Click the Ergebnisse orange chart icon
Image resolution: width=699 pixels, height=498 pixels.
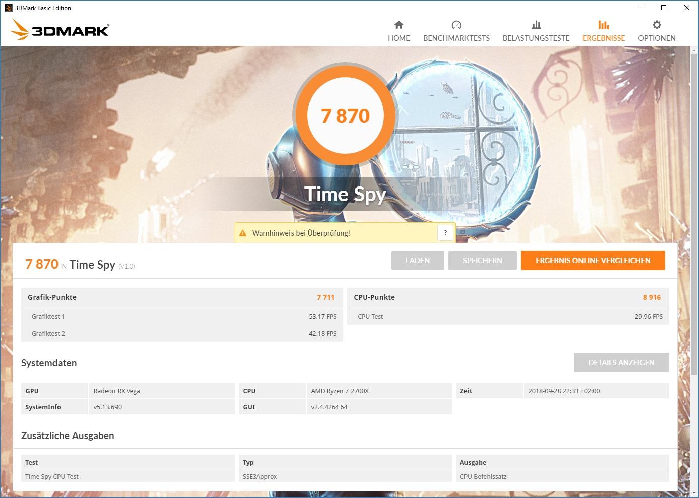(604, 25)
